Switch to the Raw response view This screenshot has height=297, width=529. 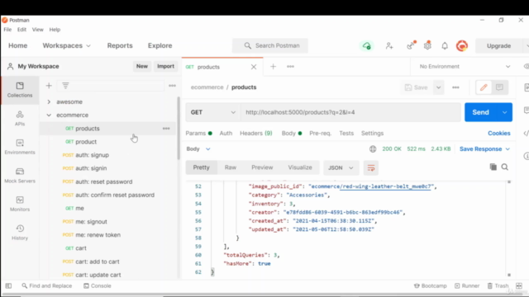pos(231,167)
